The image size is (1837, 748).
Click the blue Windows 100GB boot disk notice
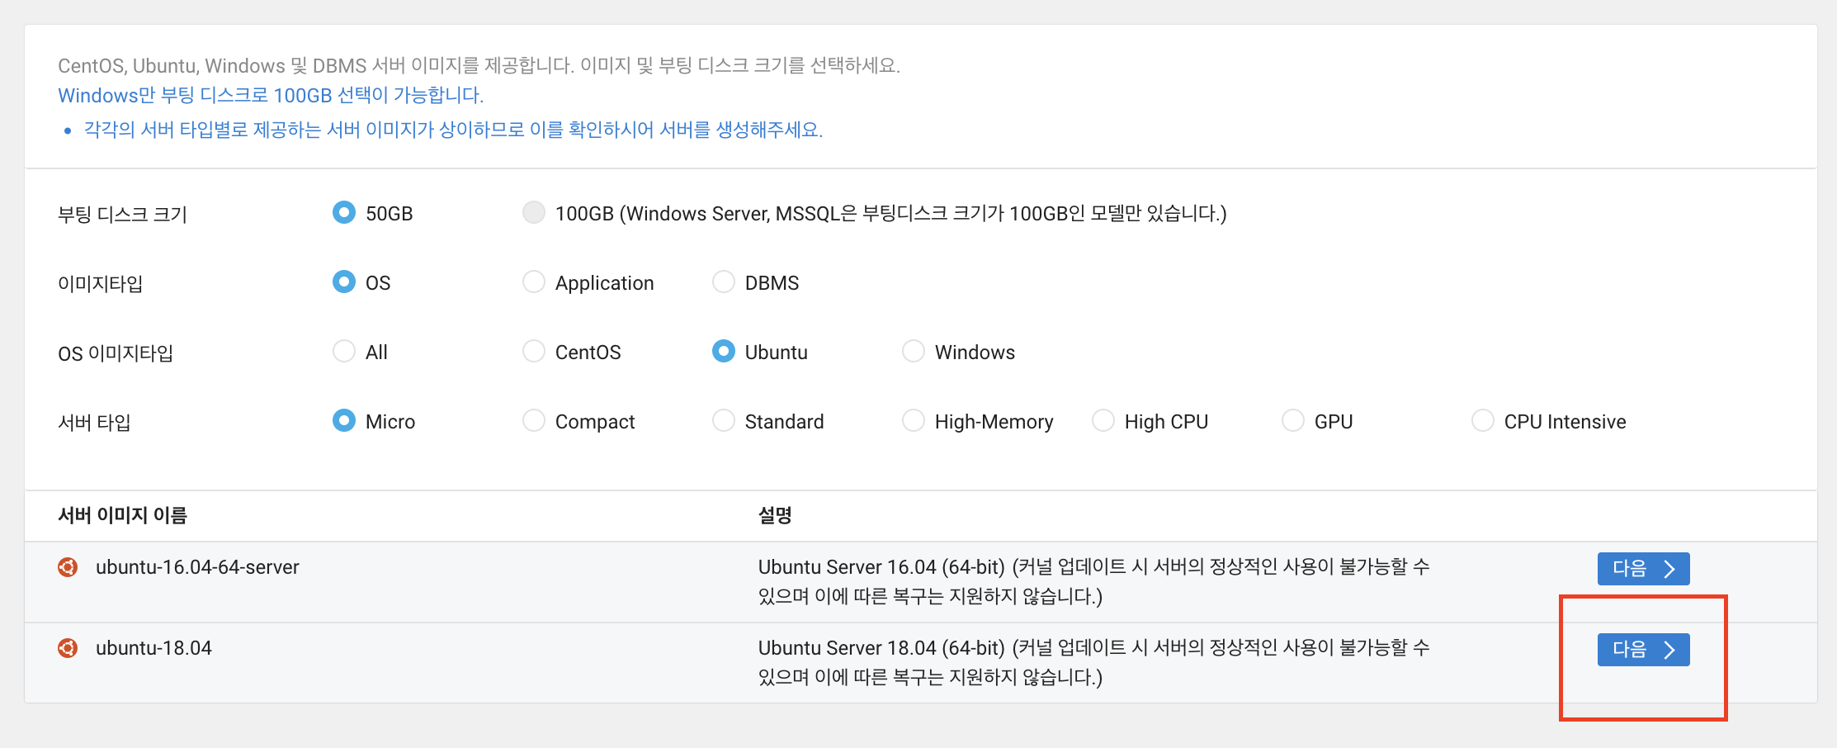coord(271,95)
